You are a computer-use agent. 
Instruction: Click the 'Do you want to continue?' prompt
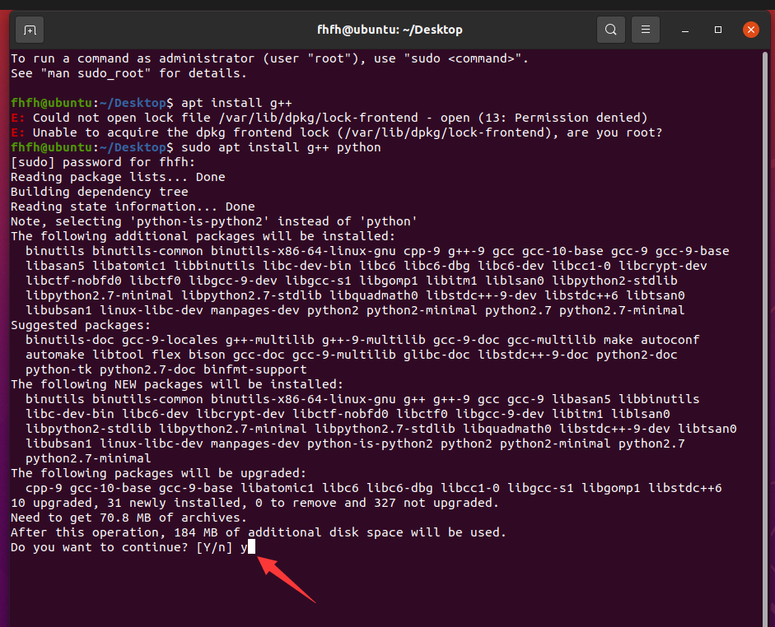100,547
